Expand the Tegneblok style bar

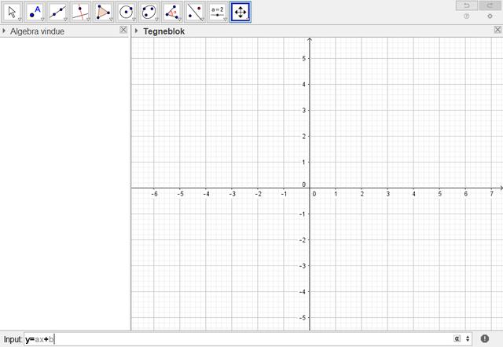[x=137, y=31]
